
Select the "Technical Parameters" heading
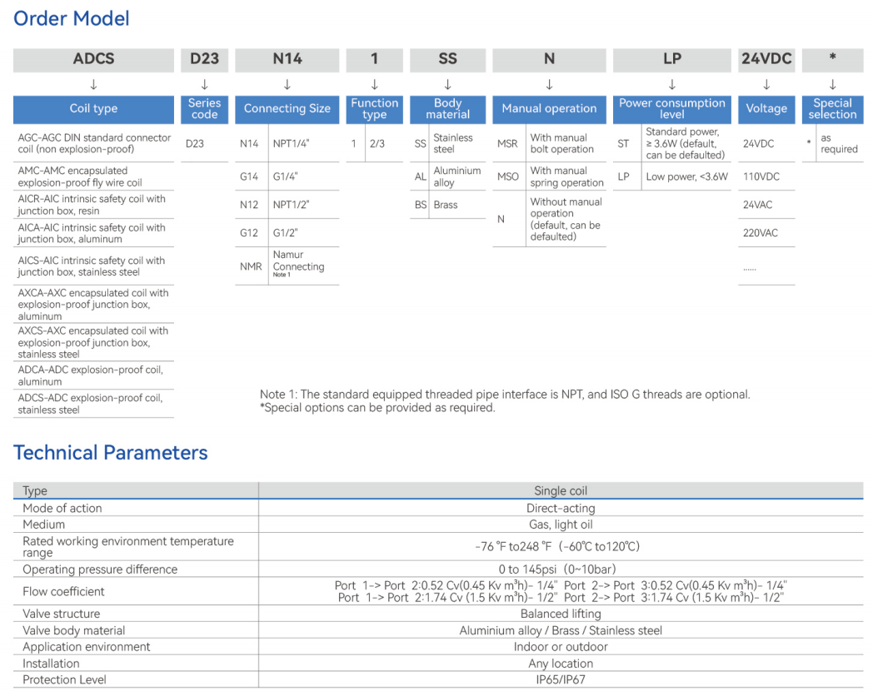click(110, 453)
